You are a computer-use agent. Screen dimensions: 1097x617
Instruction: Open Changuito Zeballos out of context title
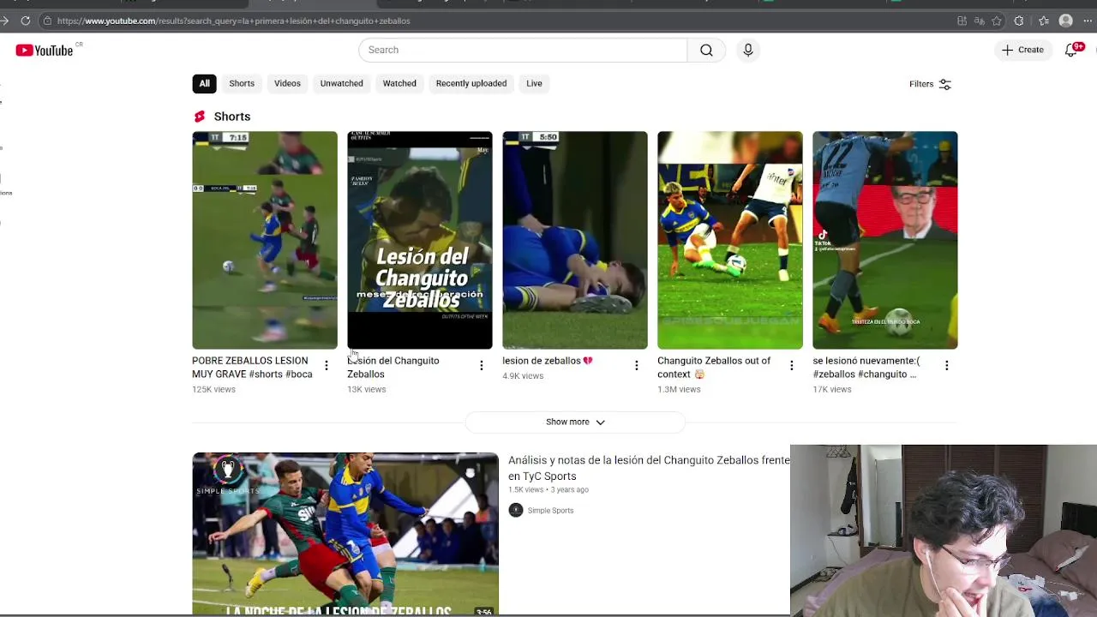click(x=714, y=368)
